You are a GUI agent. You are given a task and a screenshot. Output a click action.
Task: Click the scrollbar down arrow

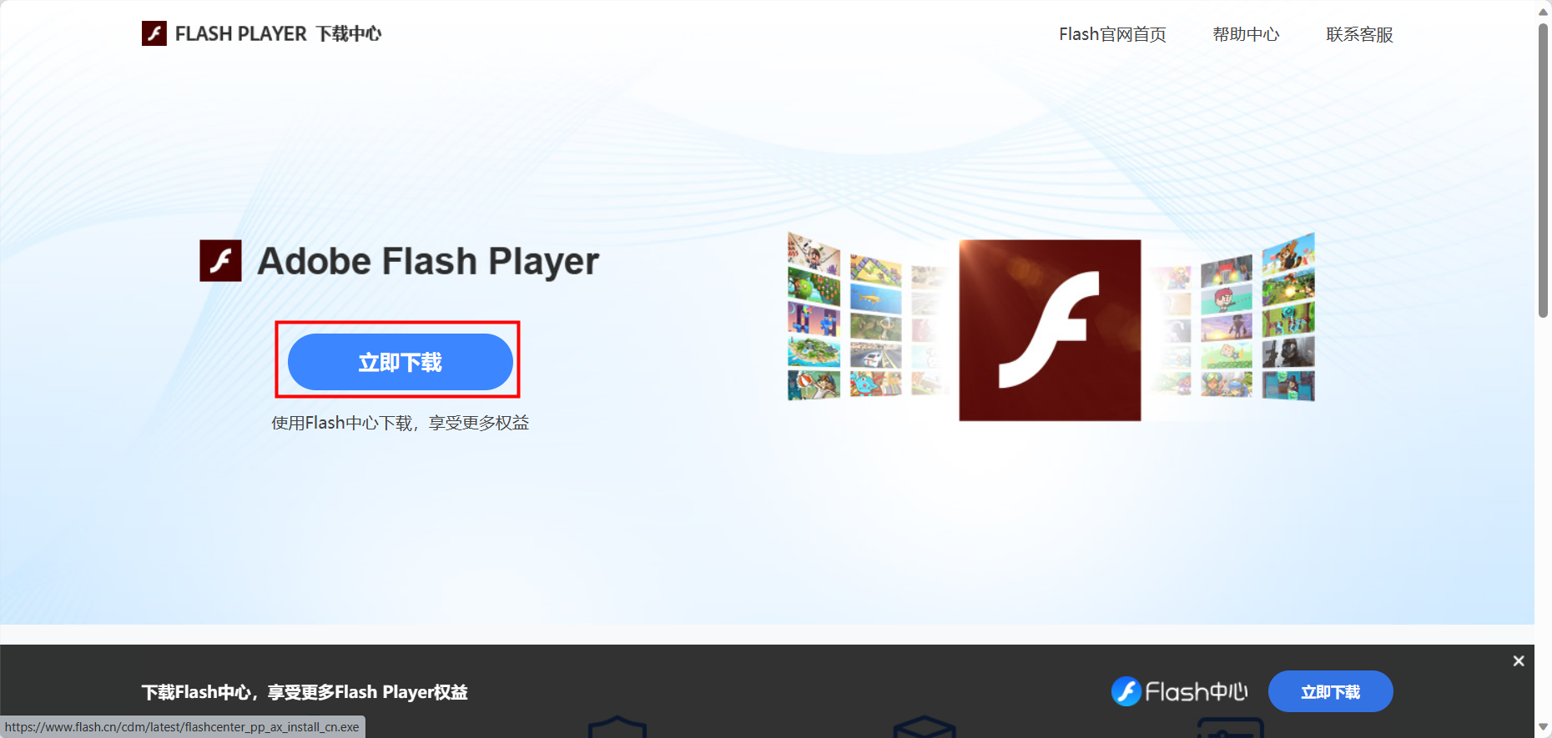click(1543, 727)
